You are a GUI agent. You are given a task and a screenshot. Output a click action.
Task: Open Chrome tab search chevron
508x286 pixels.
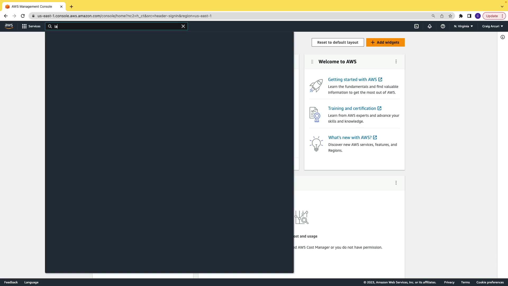pos(502,7)
